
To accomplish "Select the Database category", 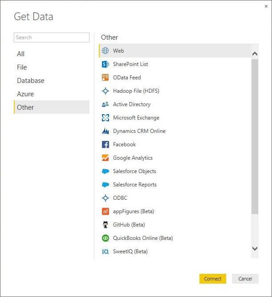I will (x=51, y=81).
